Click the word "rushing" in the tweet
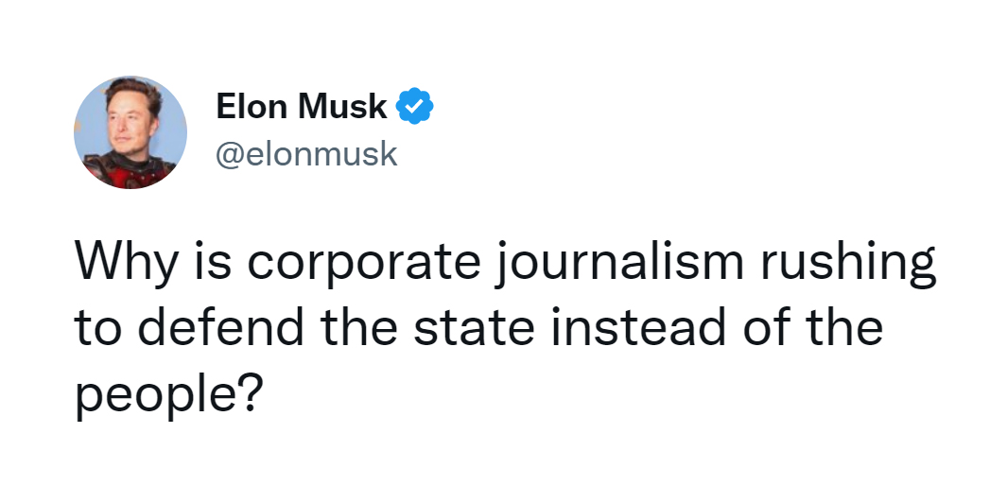 (848, 262)
